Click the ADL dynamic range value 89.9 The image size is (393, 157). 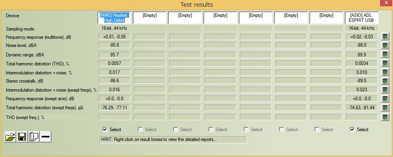tap(362, 54)
